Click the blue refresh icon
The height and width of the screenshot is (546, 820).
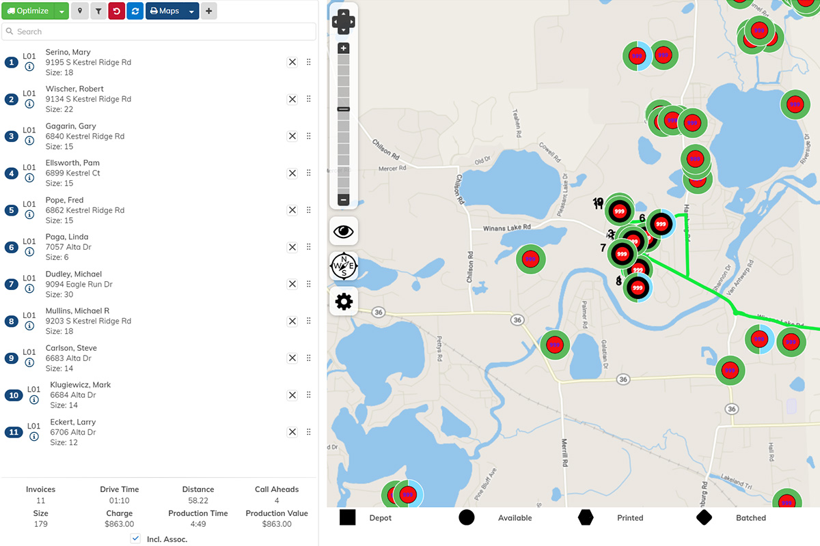[135, 11]
